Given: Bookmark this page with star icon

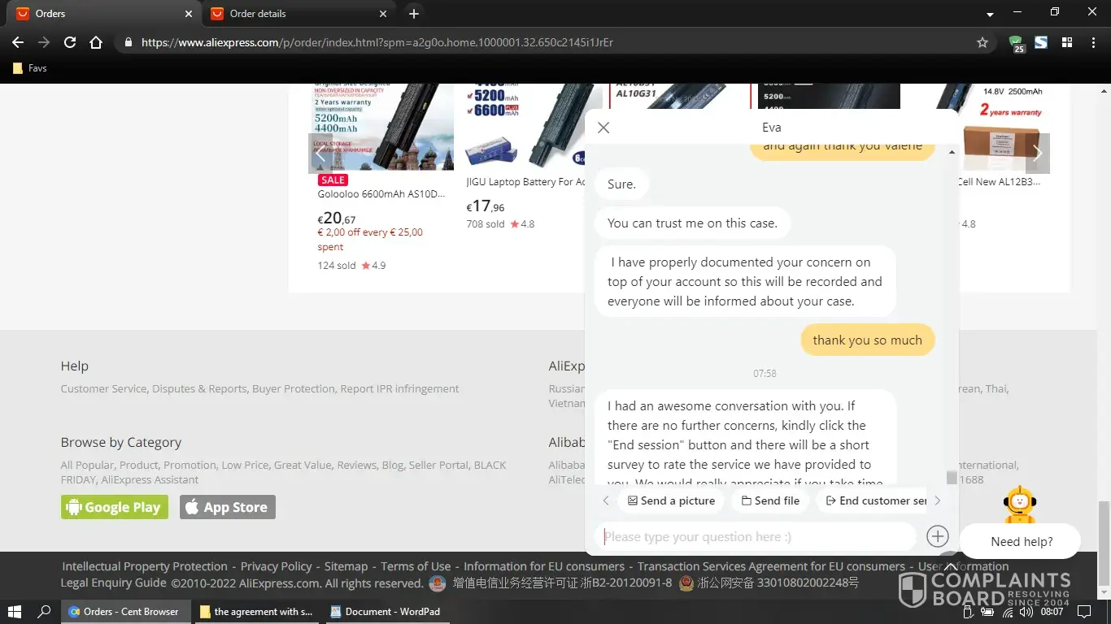Looking at the screenshot, I should (x=982, y=42).
